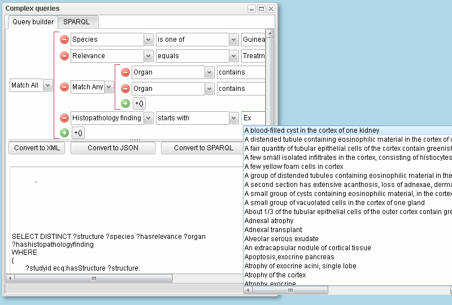Image resolution: width=452 pixels, height=305 pixels.
Task: Delete the Match Any group row
Action: coord(64,87)
